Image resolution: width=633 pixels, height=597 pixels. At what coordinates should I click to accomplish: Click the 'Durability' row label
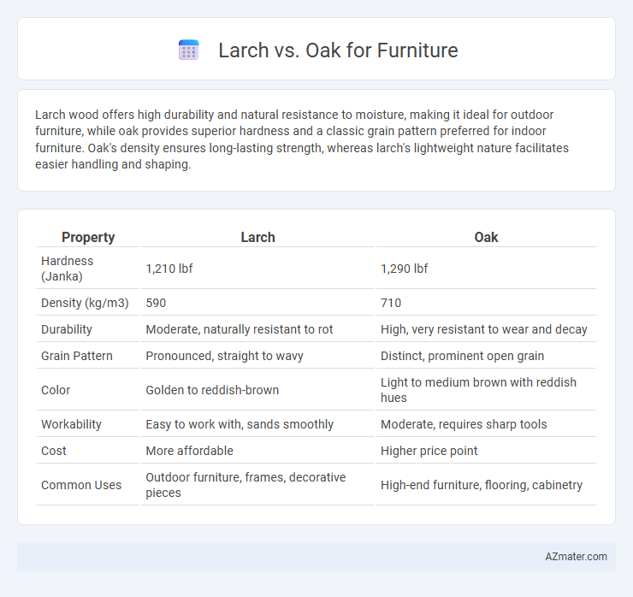[67, 329]
